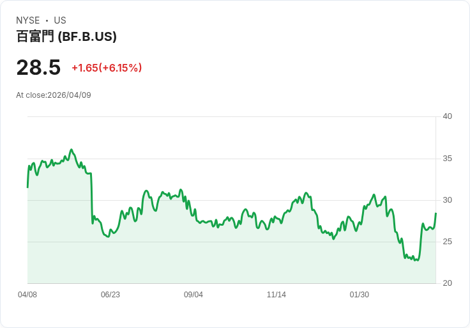Click the 40 price axis label

tap(447, 116)
